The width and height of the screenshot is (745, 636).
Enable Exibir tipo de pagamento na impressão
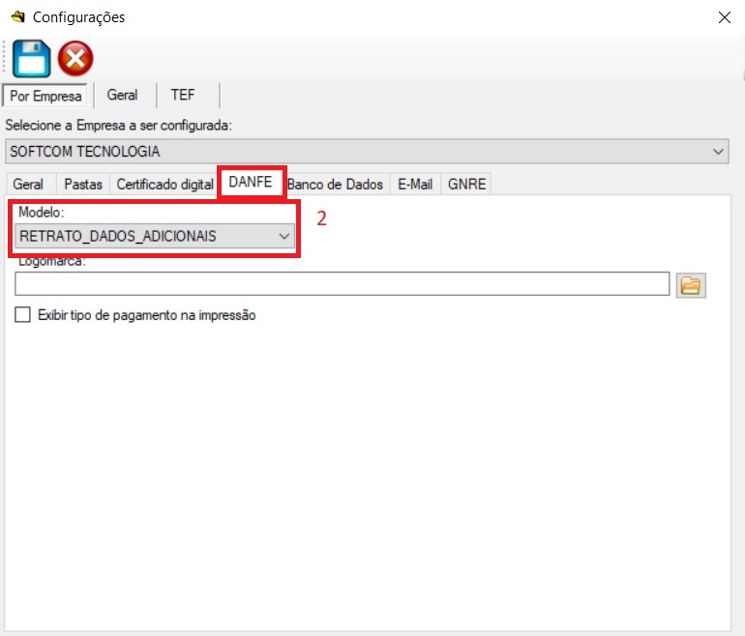23,315
